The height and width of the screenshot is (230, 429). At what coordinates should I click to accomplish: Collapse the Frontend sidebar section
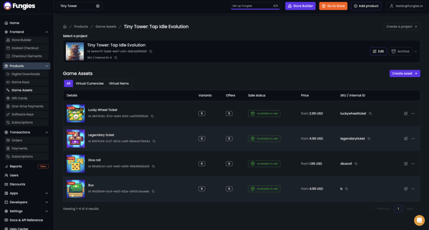(47, 32)
